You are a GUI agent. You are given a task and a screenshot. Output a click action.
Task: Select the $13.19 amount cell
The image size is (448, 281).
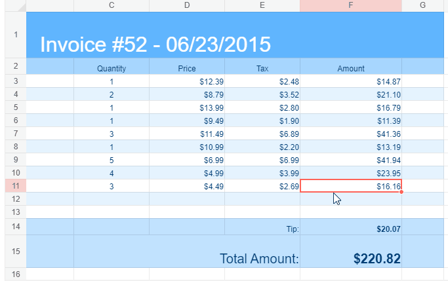tap(351, 147)
